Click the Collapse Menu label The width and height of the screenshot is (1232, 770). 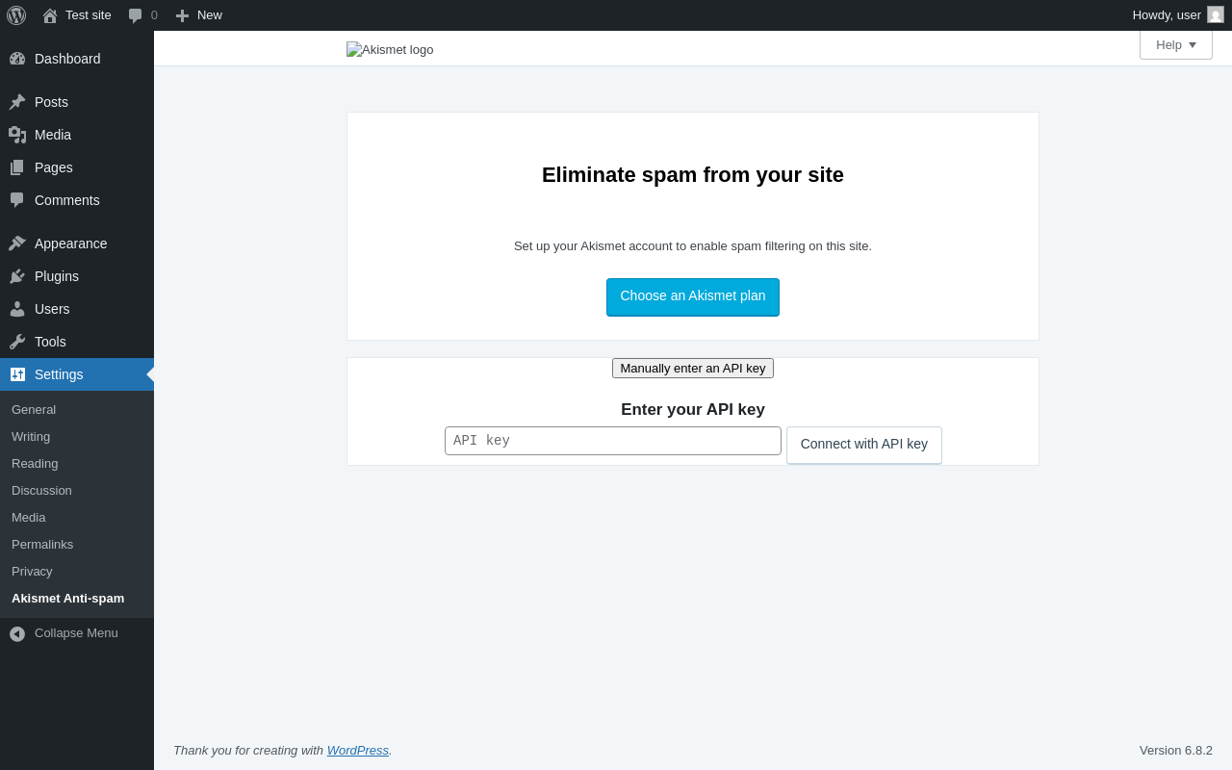click(76, 633)
